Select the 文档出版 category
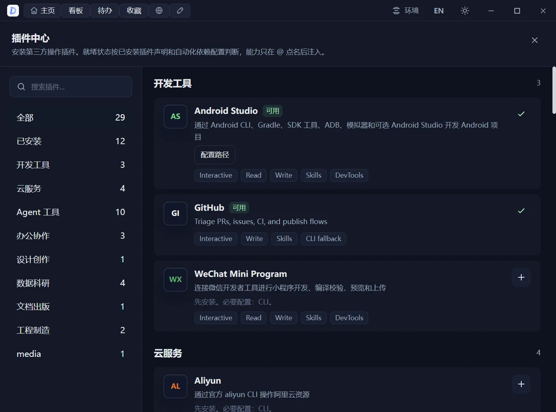Image resolution: width=556 pixels, height=412 pixels. [71, 306]
